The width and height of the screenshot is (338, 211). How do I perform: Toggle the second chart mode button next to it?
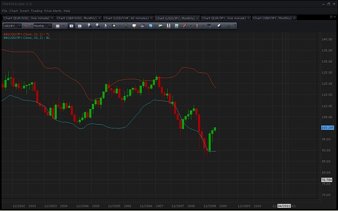coord(79,26)
